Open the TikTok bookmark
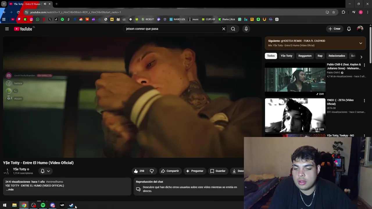This screenshot has width=372, height=209. [56, 19]
